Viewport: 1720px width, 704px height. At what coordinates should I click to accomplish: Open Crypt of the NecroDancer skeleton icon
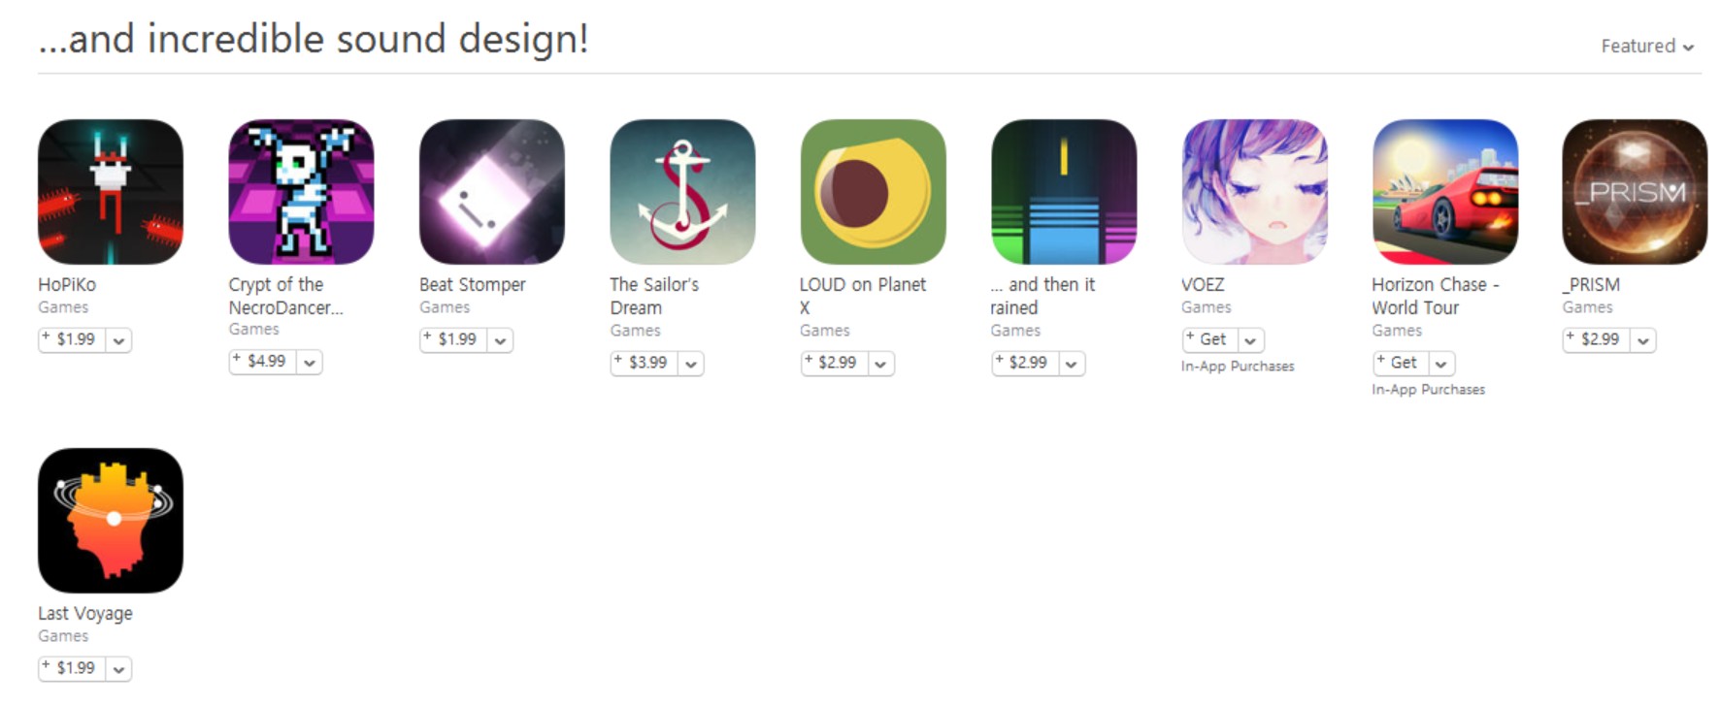[x=301, y=192]
